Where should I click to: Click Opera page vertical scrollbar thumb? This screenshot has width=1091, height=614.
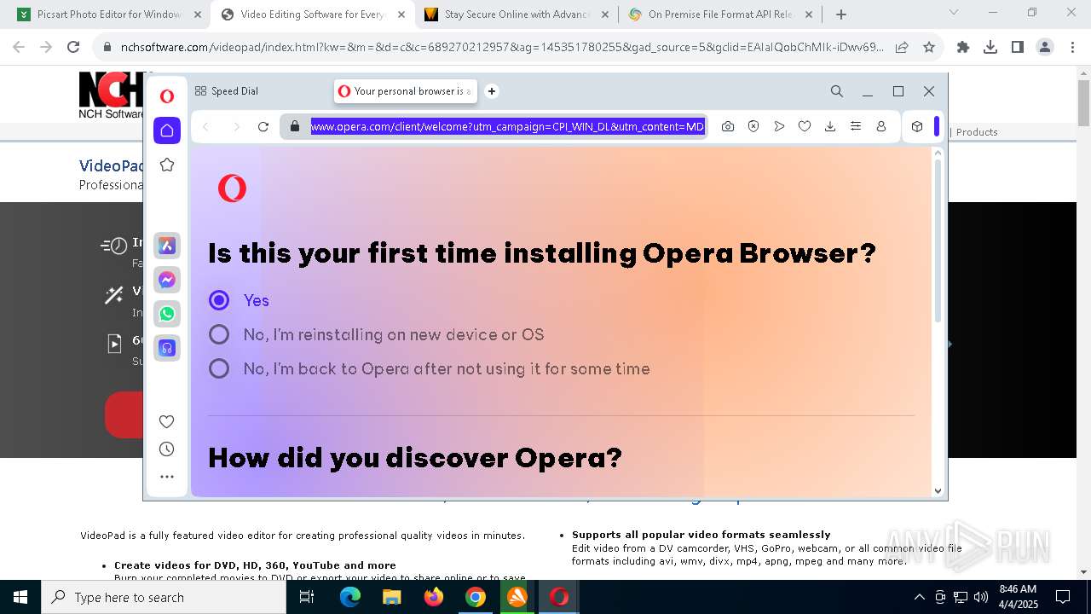point(938,240)
